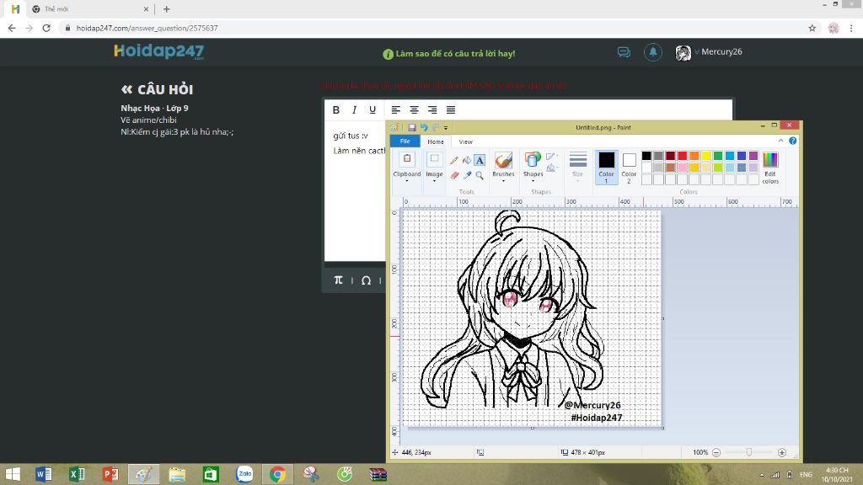Switch to the View tab in Paint
Image resolution: width=863 pixels, height=485 pixels.
[x=465, y=141]
